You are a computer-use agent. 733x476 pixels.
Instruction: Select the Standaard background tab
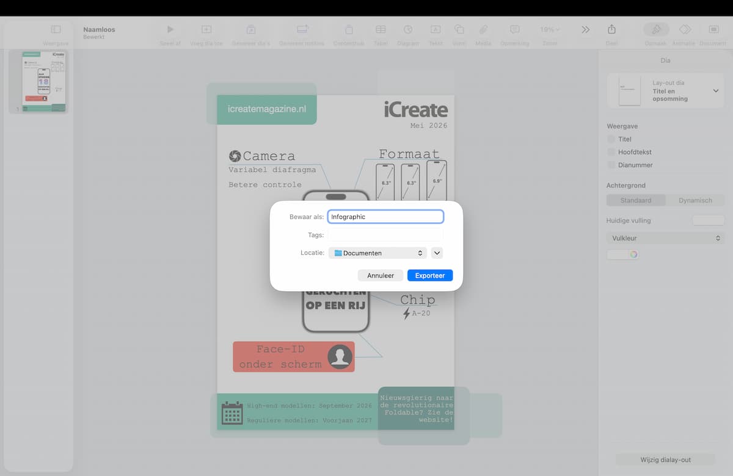point(636,200)
